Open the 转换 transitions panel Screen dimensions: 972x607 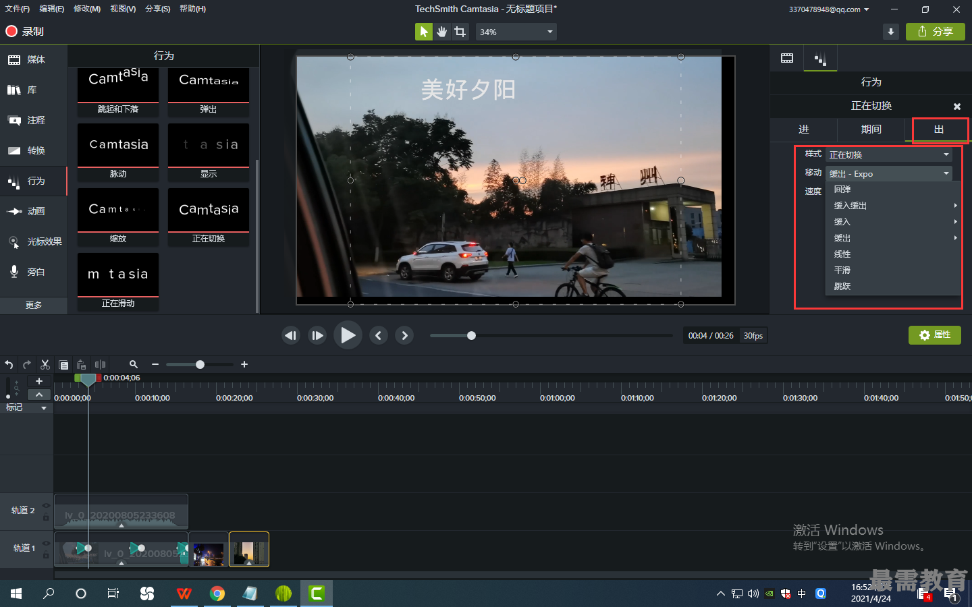(x=34, y=150)
